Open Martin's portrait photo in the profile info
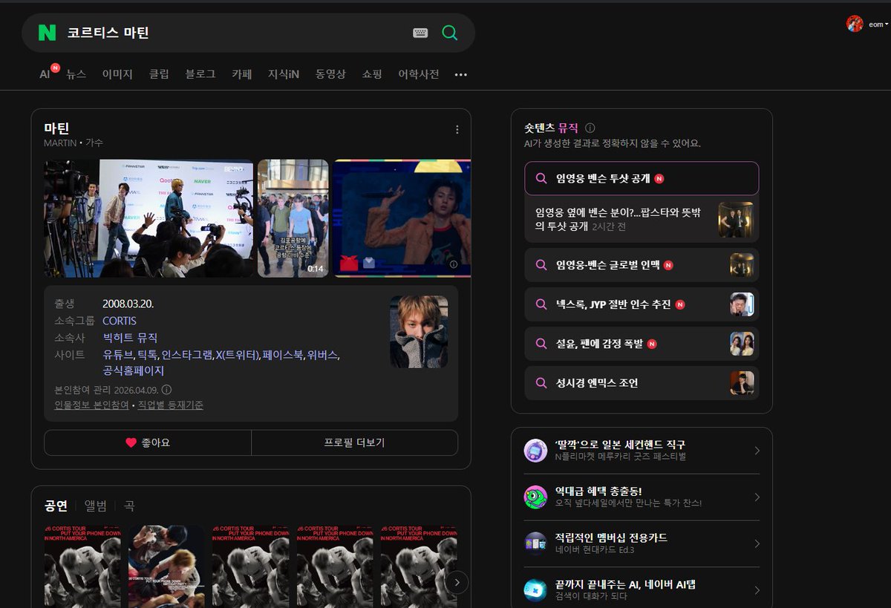This screenshot has height=608, width=891. point(419,332)
